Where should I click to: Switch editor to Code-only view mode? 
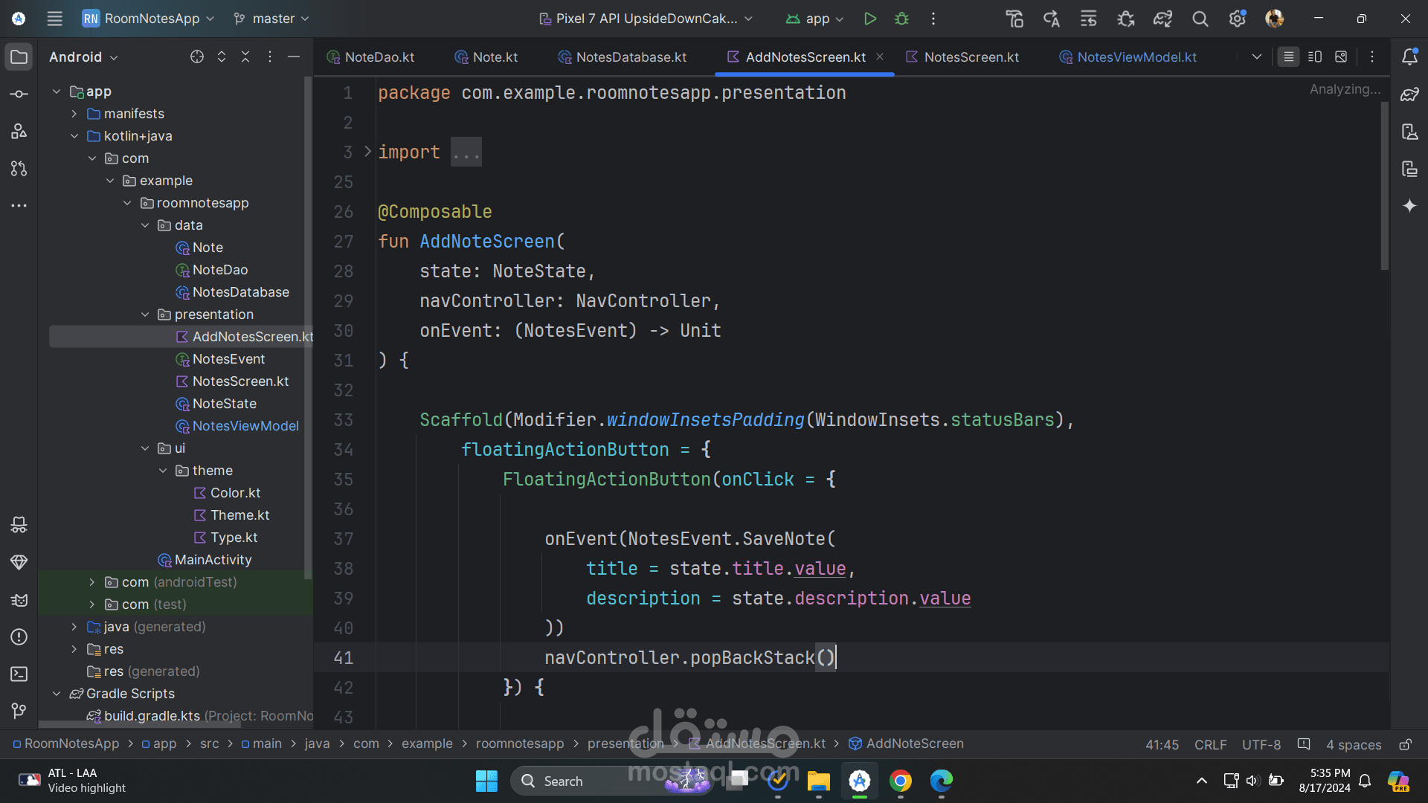pyautogui.click(x=1288, y=57)
